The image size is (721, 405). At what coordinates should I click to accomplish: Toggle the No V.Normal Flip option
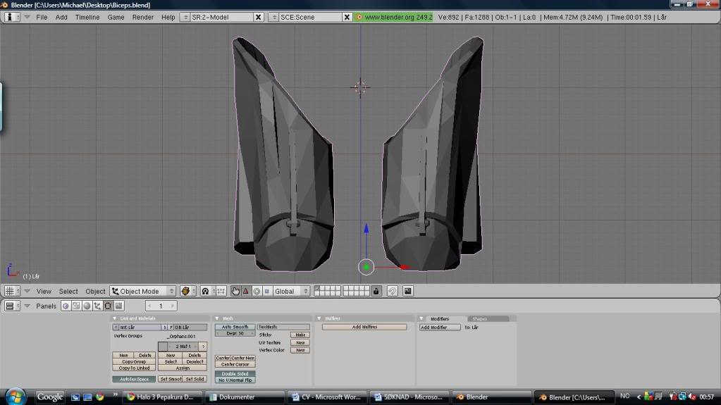click(x=235, y=380)
